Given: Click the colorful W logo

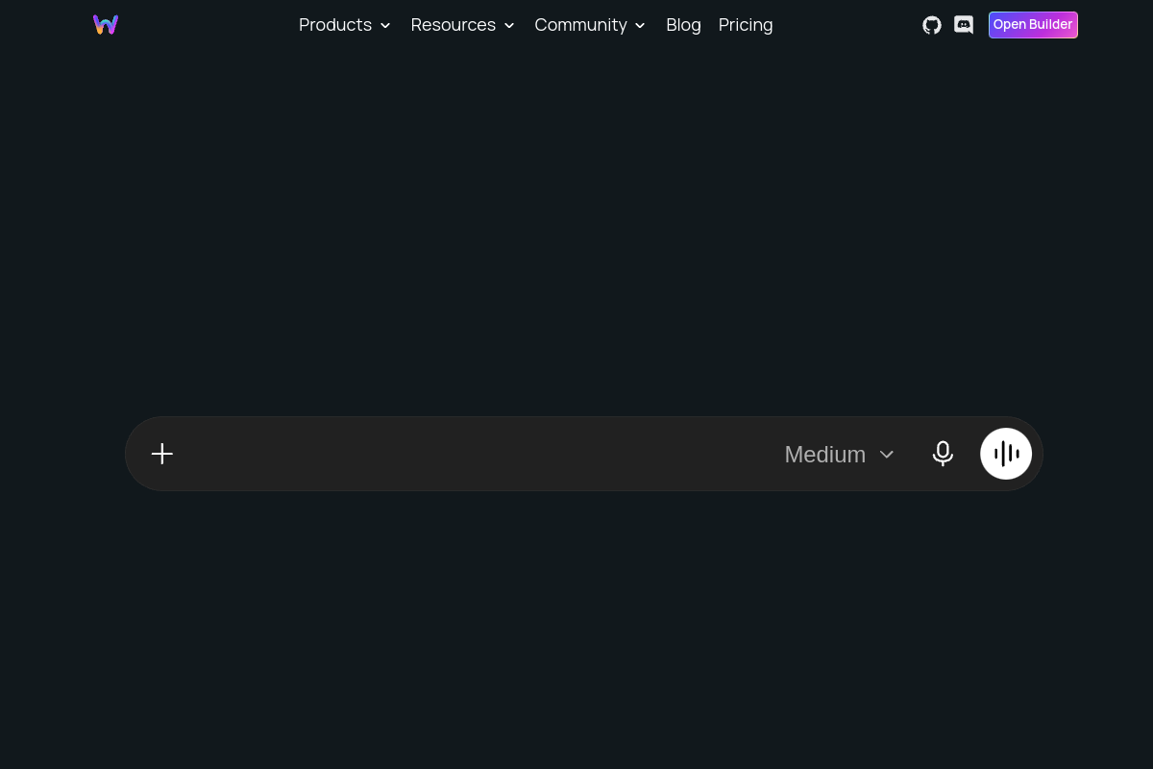Looking at the screenshot, I should 106,25.
